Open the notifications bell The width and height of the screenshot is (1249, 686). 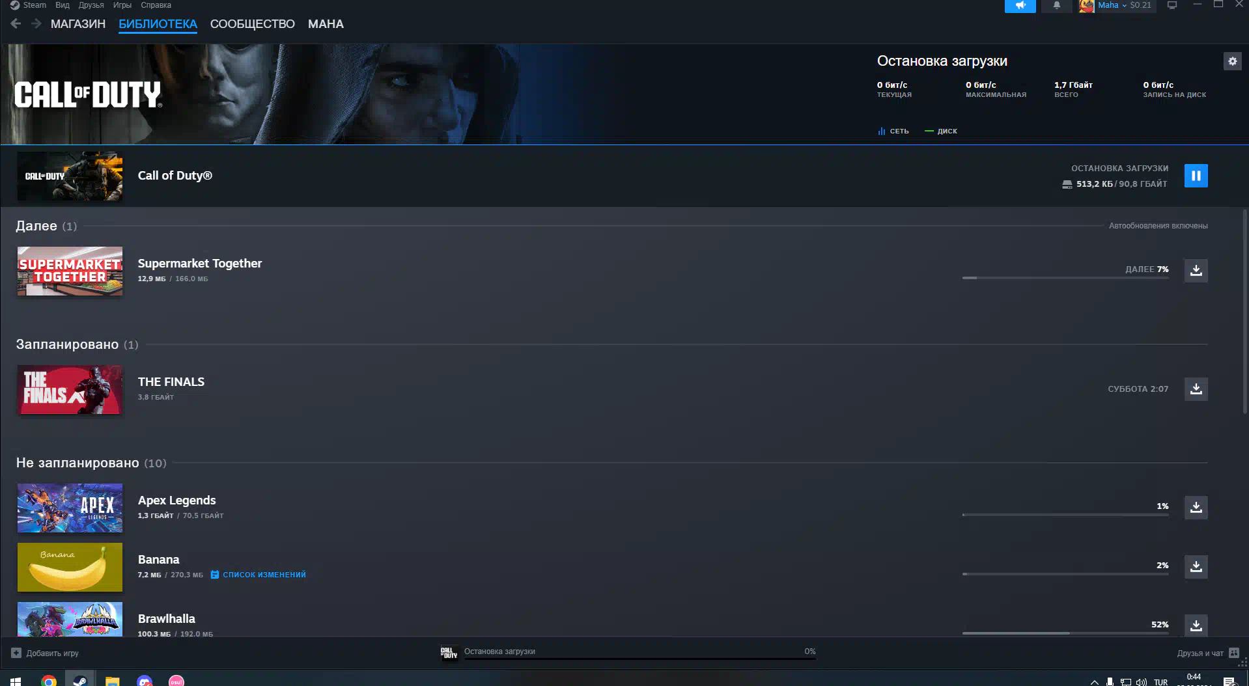click(x=1056, y=6)
